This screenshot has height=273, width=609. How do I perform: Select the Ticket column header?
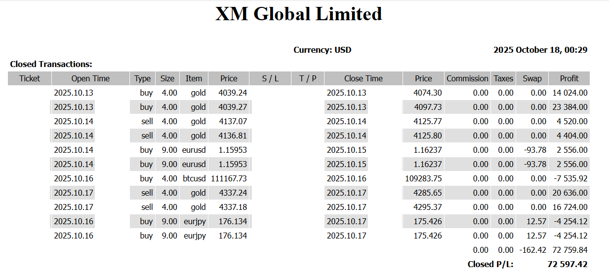(x=30, y=78)
